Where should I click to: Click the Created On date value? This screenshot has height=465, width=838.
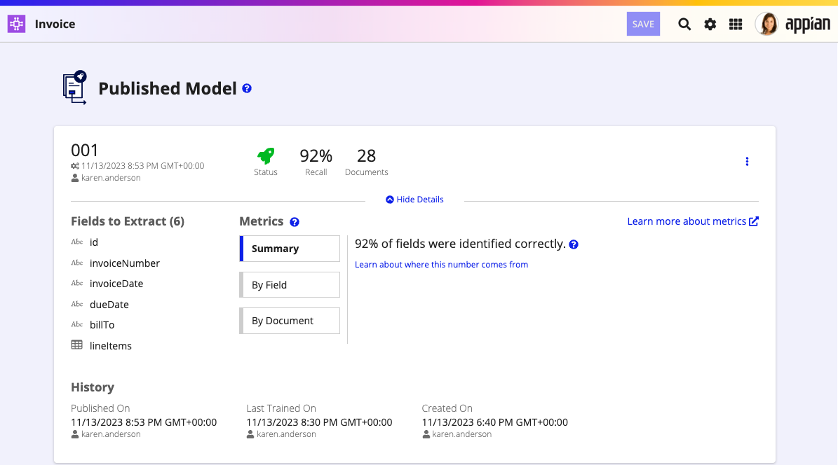495,422
